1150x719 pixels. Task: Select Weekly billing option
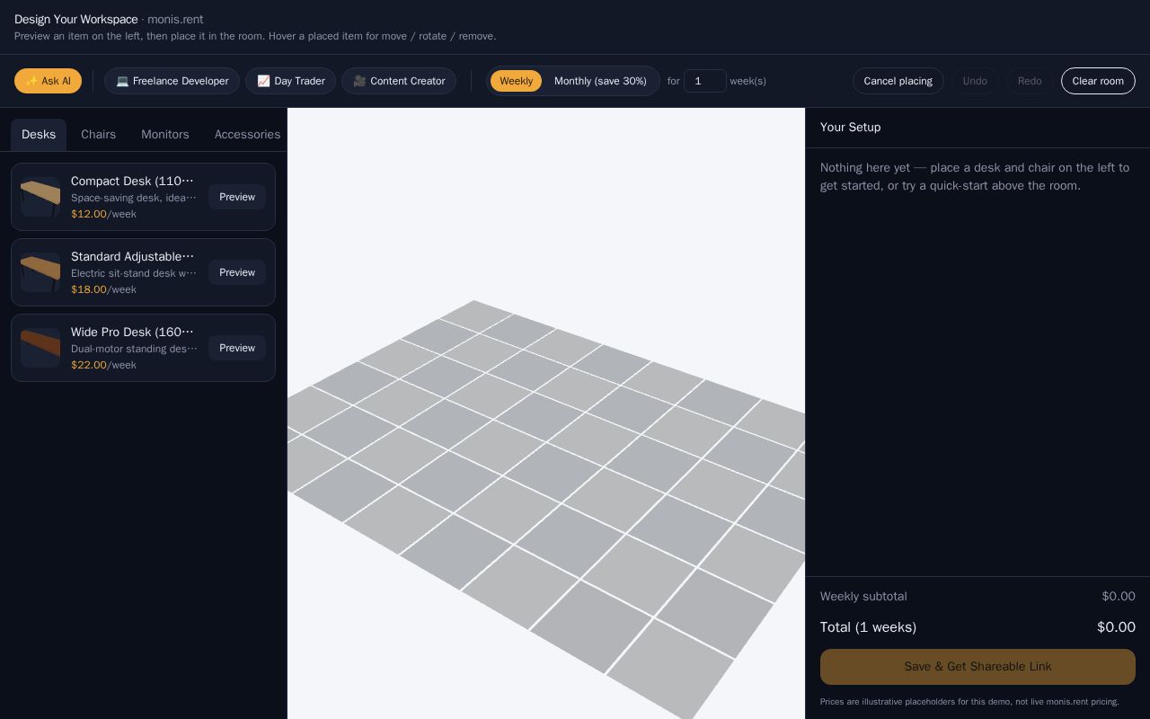[516, 81]
